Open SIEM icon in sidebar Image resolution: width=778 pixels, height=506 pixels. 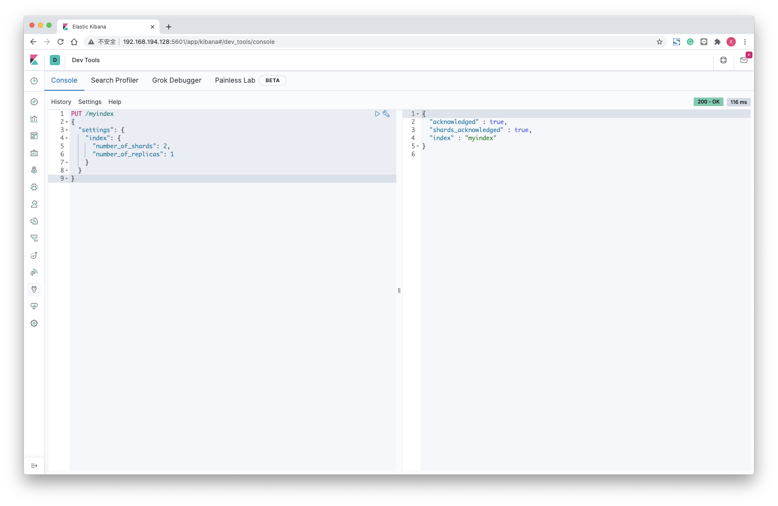click(34, 272)
